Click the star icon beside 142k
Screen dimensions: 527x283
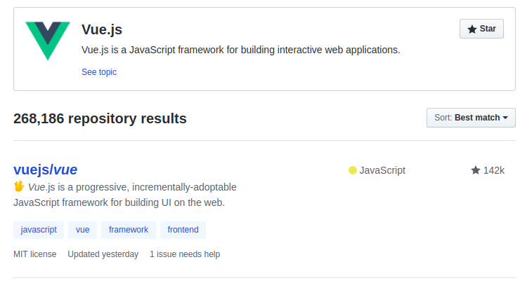coord(476,170)
